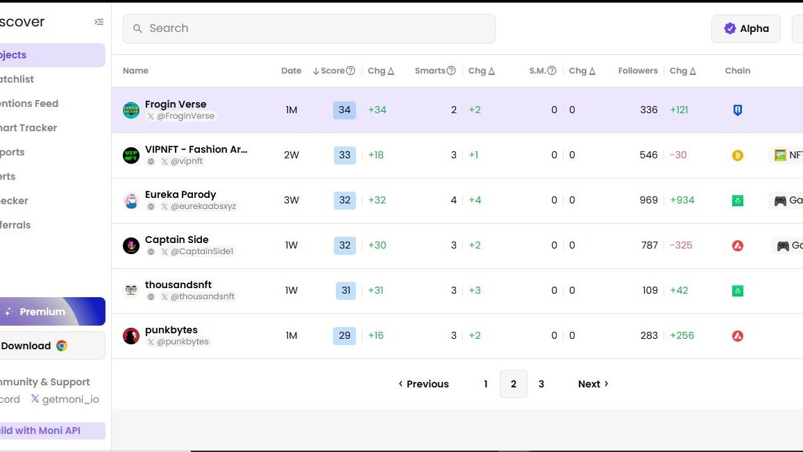Open the @FroginVerse X handle
Screen dimensions: 803x452
click(x=180, y=117)
